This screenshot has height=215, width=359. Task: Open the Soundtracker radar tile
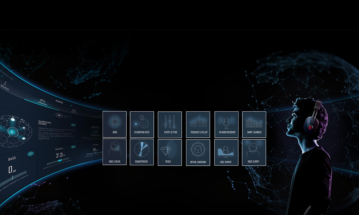142,152
